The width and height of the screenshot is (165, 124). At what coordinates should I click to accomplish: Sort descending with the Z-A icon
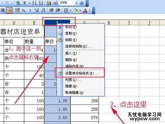41,3
